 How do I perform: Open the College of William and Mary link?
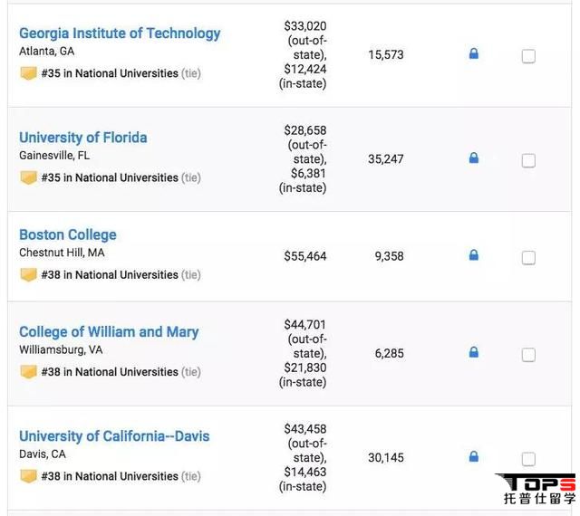[109, 332]
